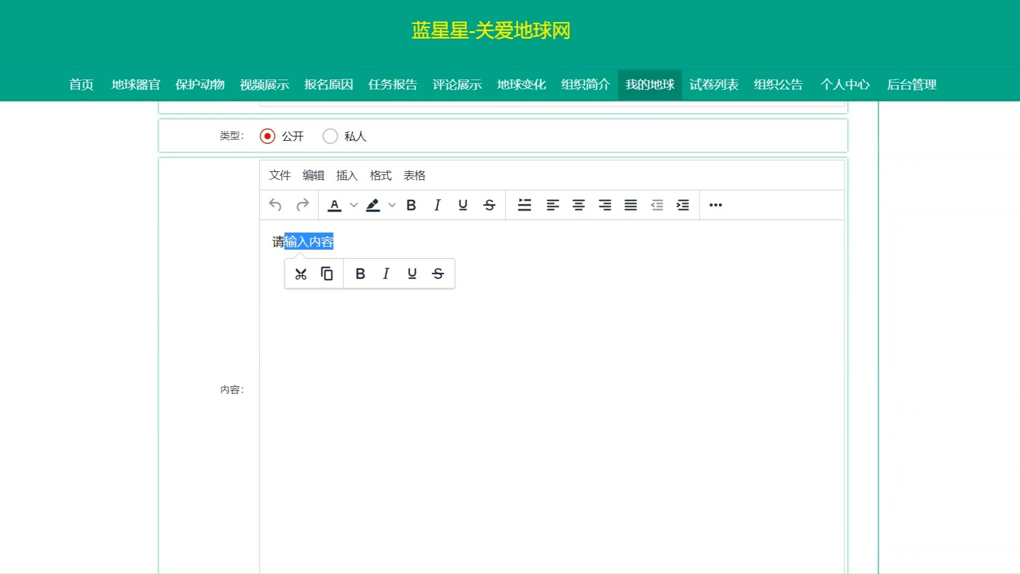Toggle strikethrough in the main toolbar
This screenshot has height=574, width=1020.
[489, 205]
